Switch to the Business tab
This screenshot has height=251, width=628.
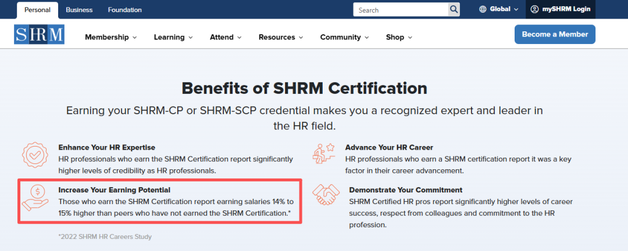pyautogui.click(x=79, y=10)
